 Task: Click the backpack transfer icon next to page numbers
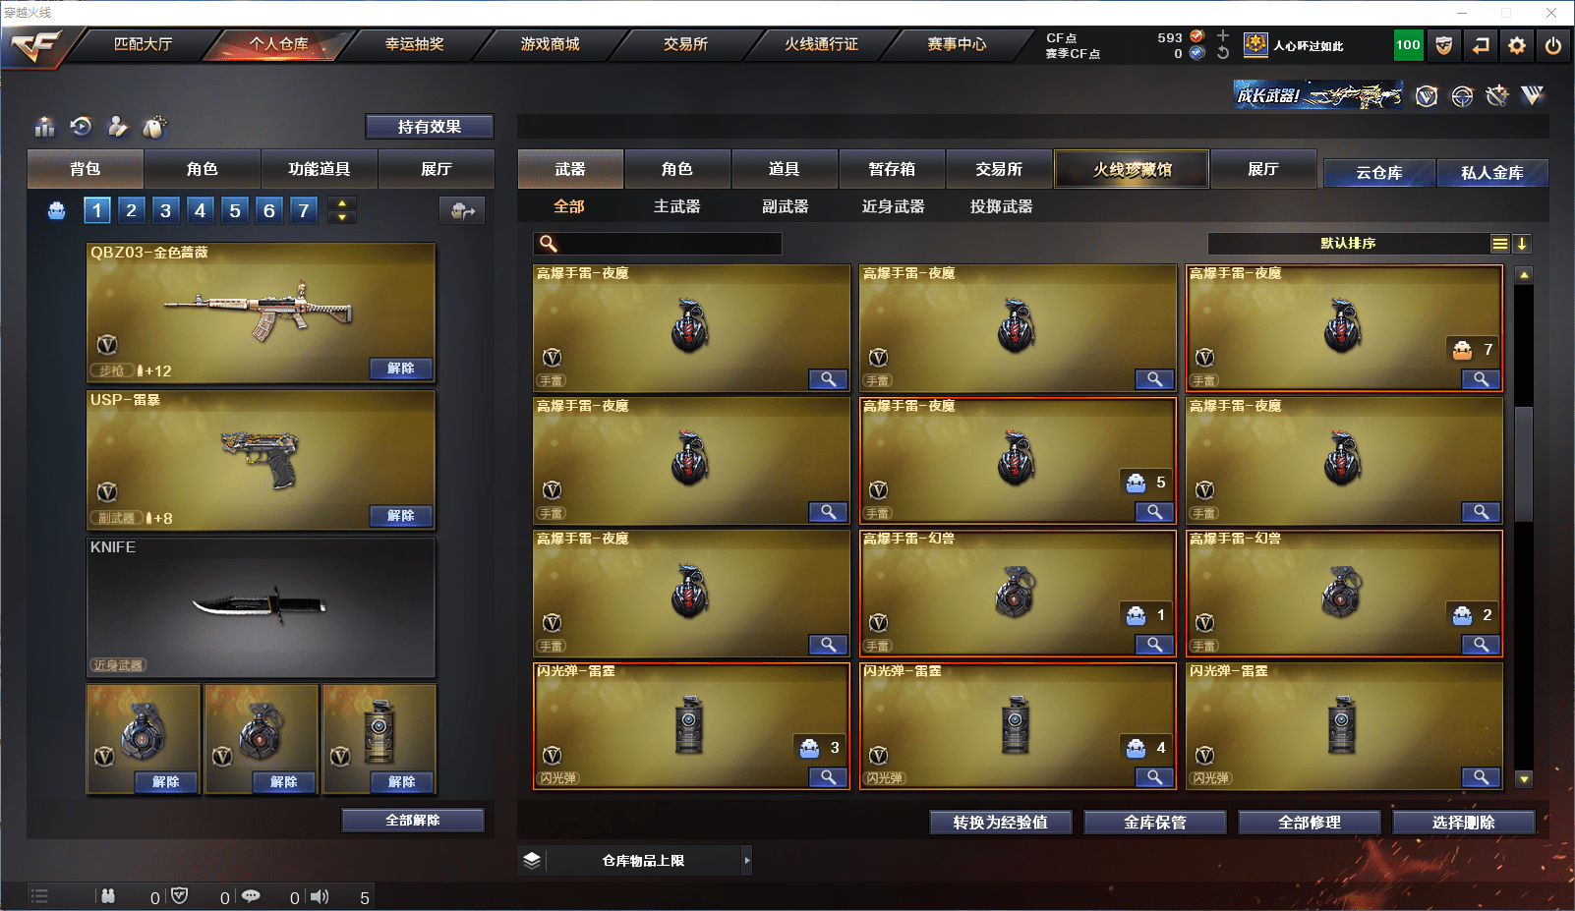462,210
